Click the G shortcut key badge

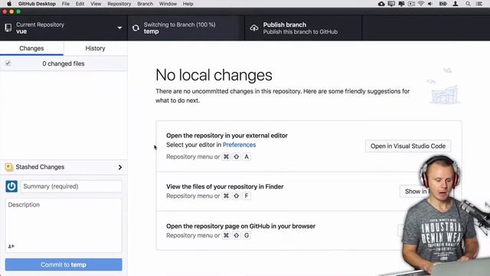tap(247, 235)
